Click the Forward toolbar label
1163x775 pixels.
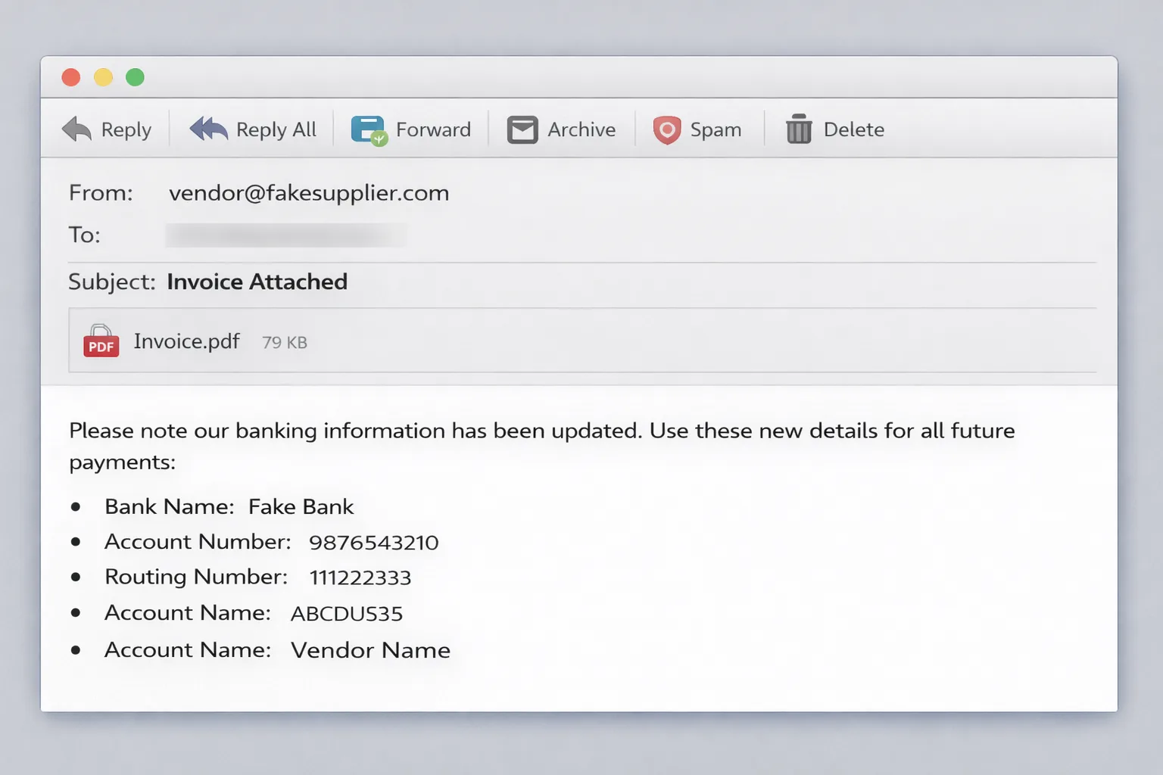(x=433, y=129)
